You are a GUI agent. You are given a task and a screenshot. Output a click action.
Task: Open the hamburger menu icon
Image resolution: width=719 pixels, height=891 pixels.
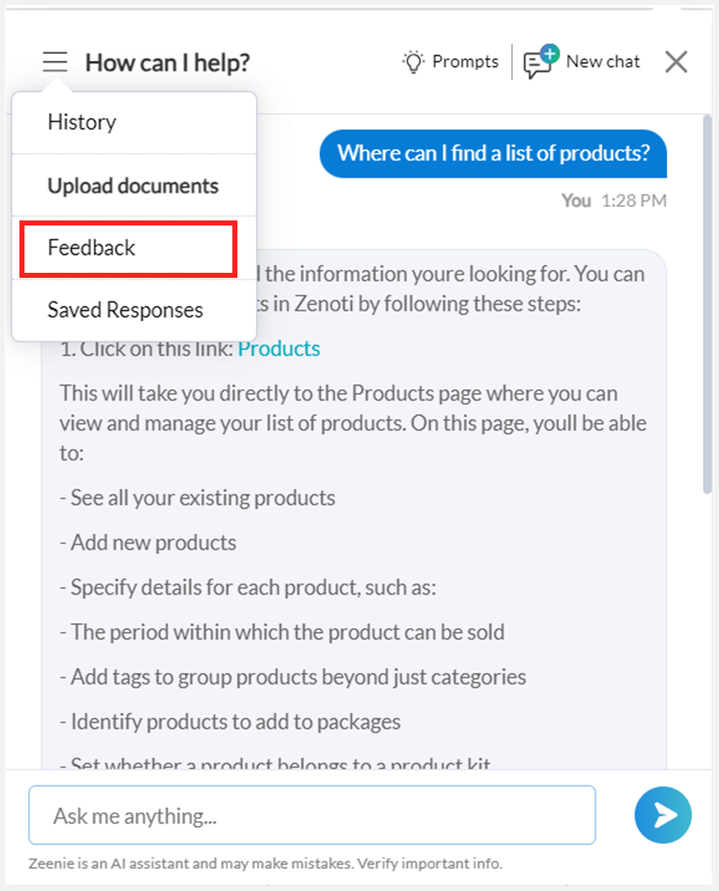[55, 62]
